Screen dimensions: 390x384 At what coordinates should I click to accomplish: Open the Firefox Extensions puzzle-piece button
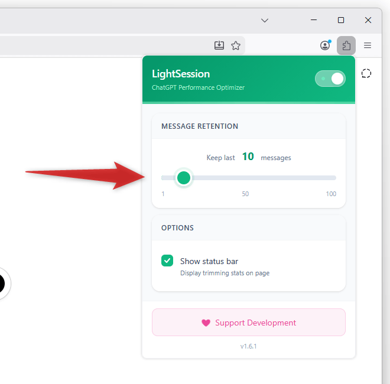346,45
